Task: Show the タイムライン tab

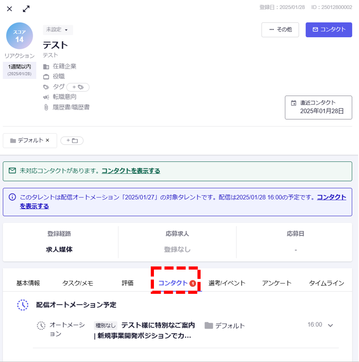Action: [326, 283]
